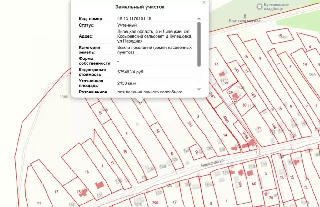Select the small parcel labeled 41

[x=101, y=113]
